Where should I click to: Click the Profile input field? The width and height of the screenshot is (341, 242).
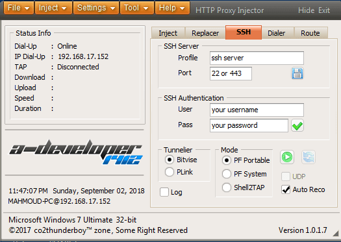(257, 58)
